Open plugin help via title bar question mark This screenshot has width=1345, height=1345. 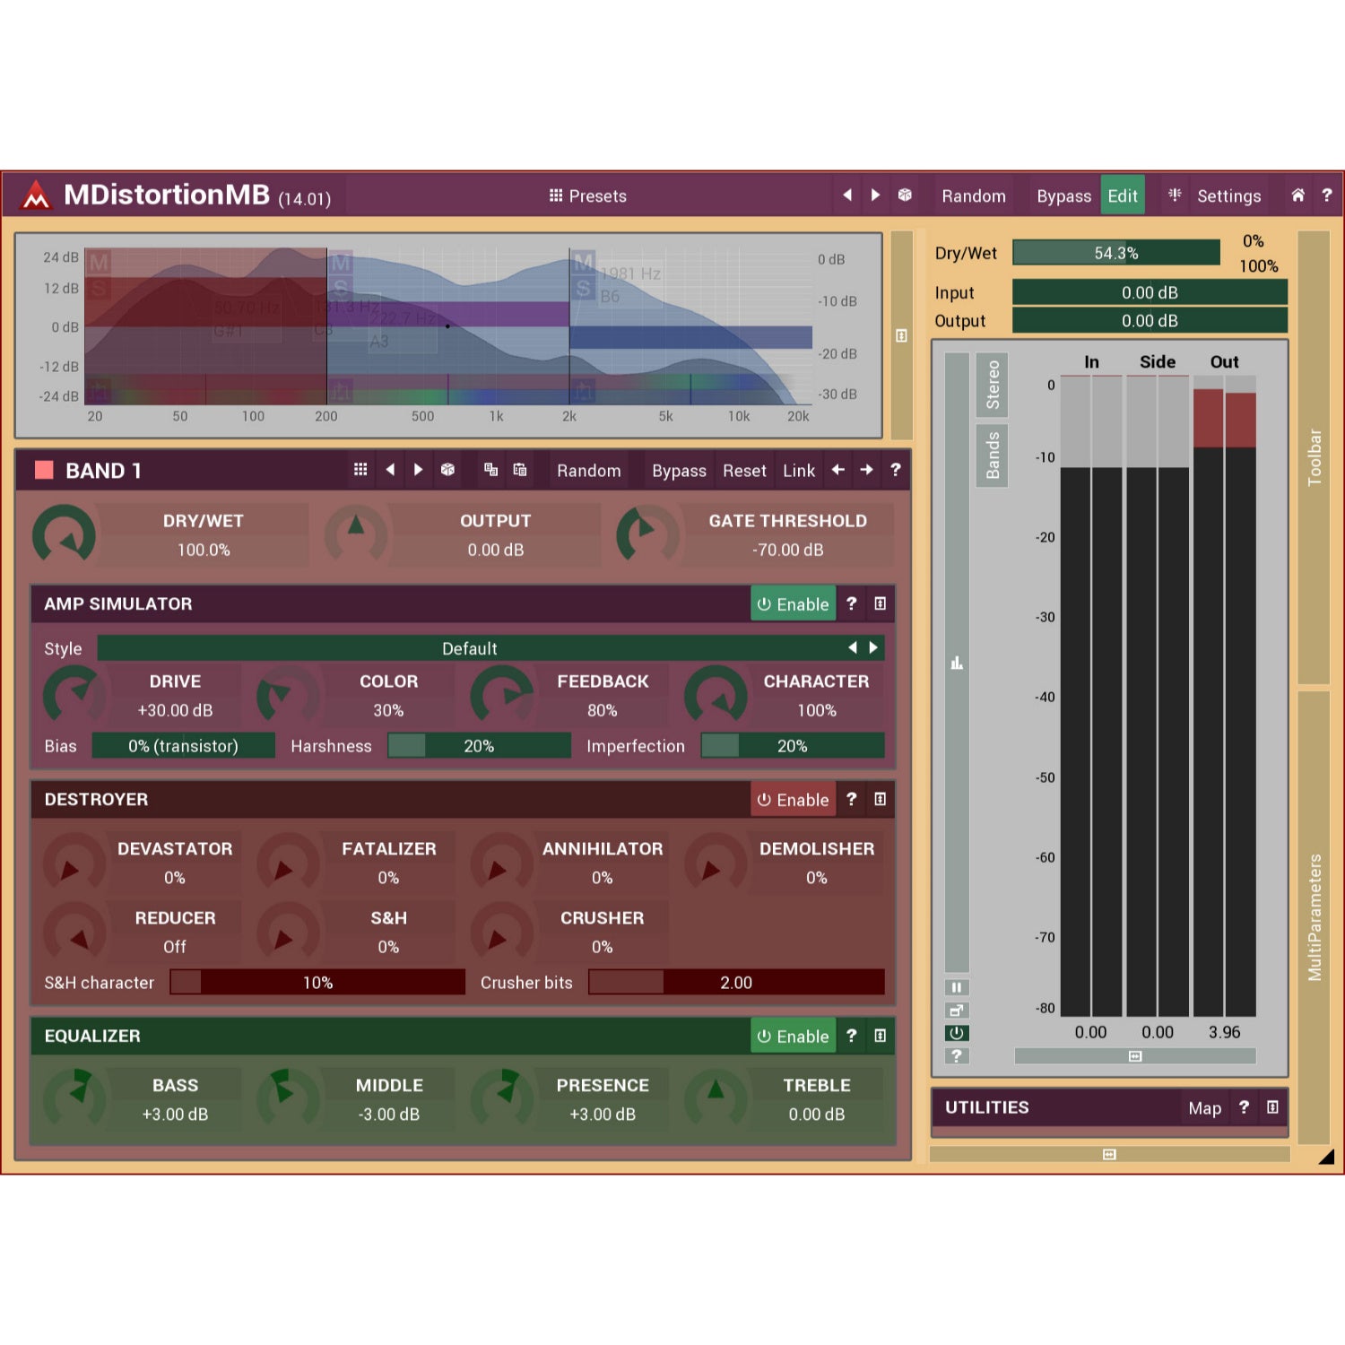click(1326, 195)
